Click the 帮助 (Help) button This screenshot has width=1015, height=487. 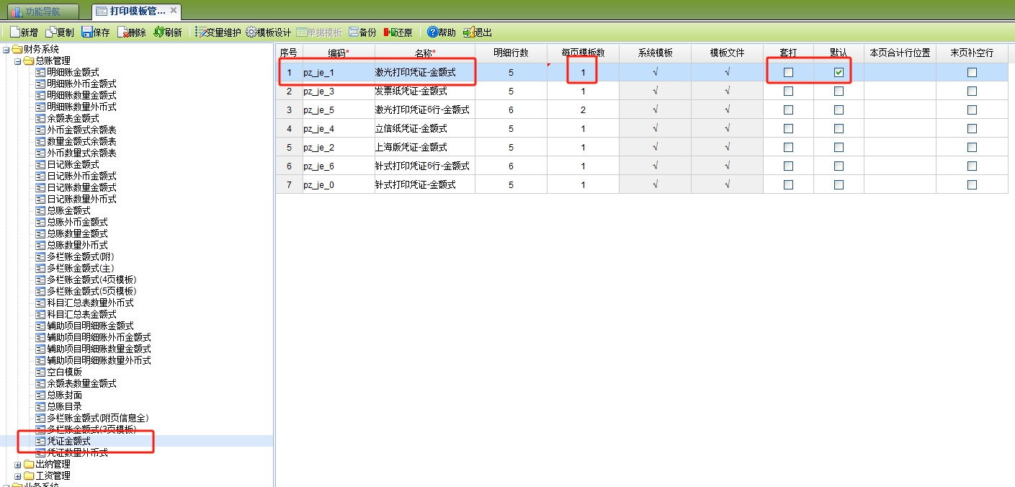pyautogui.click(x=442, y=32)
